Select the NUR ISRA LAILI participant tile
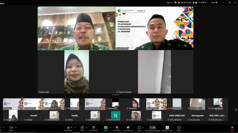The image size is (238, 133). (218, 116)
